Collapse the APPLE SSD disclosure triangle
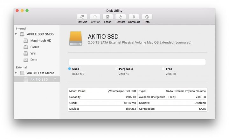 [16, 34]
